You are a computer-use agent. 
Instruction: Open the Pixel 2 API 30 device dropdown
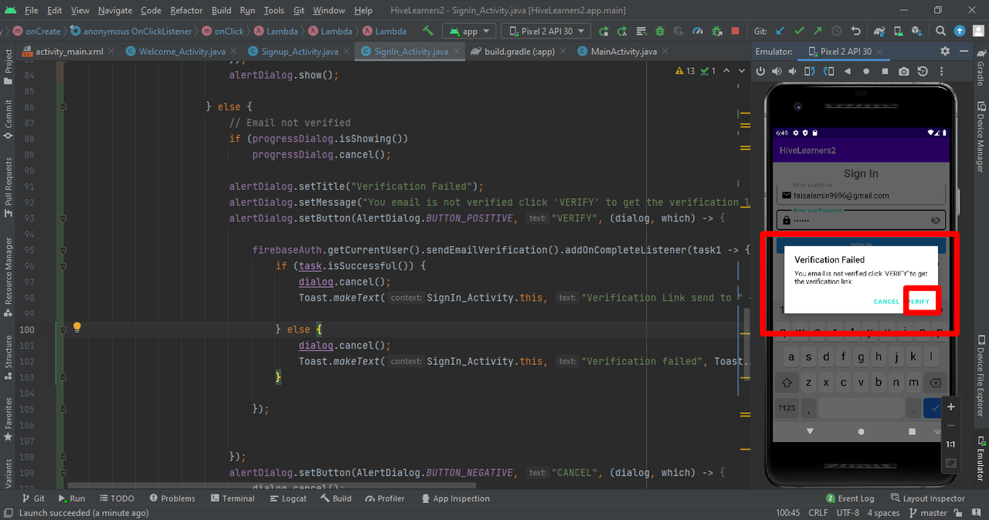546,31
